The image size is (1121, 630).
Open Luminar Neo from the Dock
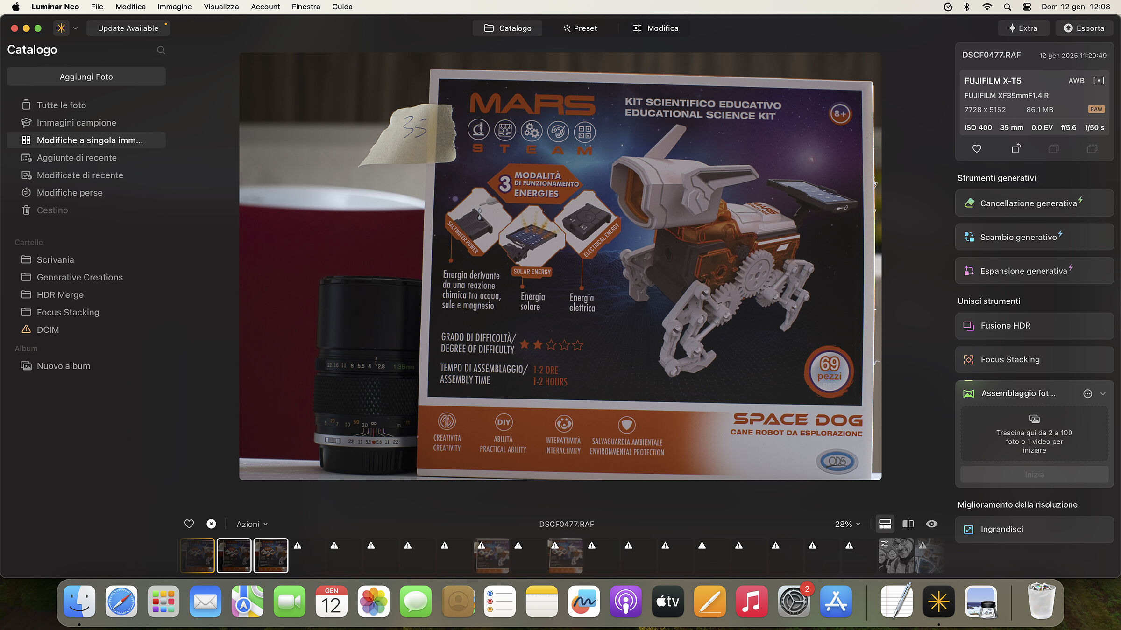click(x=938, y=602)
